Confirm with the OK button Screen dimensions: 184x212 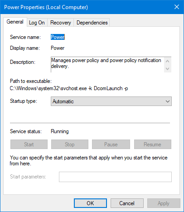click(x=90, y=203)
